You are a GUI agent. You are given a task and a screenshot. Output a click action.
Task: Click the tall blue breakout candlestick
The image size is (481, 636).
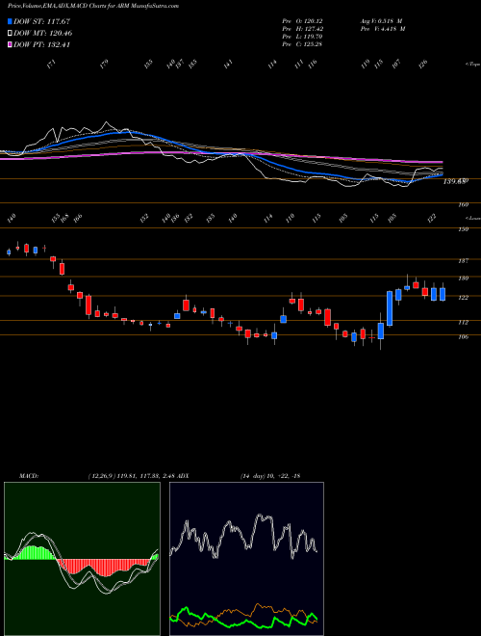(390, 308)
